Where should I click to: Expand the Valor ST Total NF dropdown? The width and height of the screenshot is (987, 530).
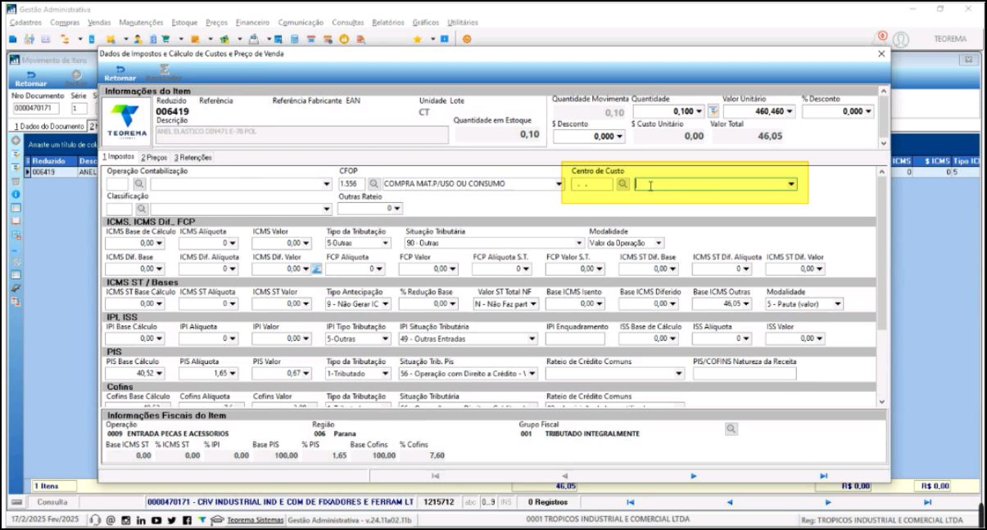pos(534,304)
